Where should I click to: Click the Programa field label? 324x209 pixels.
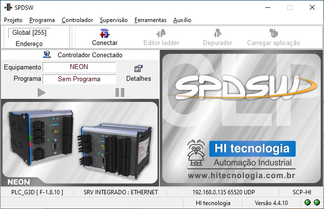click(27, 78)
